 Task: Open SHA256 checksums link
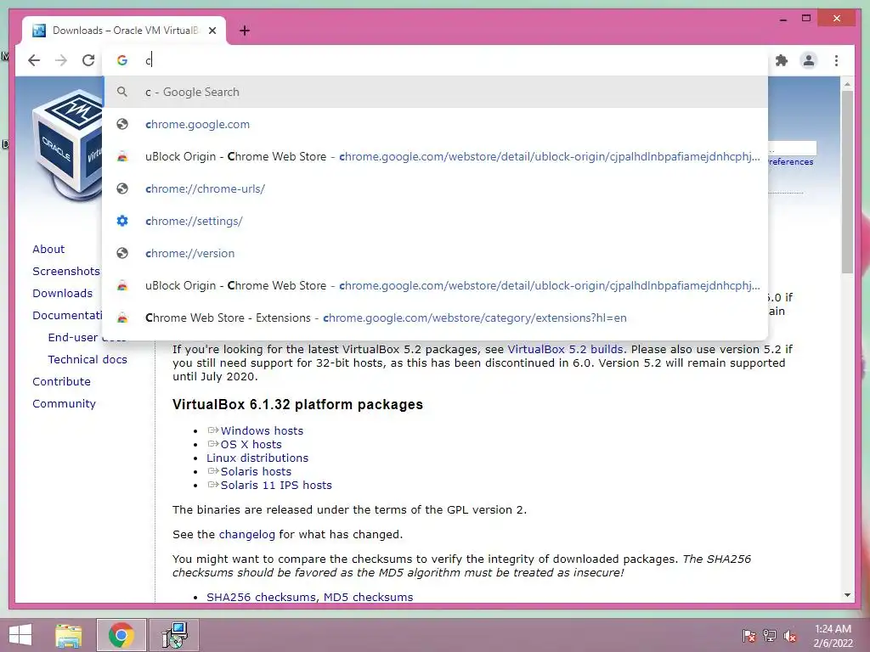(x=262, y=597)
